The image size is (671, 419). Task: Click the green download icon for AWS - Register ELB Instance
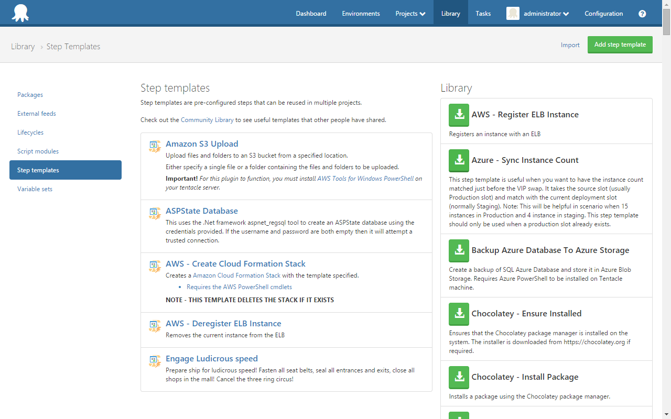[459, 115]
